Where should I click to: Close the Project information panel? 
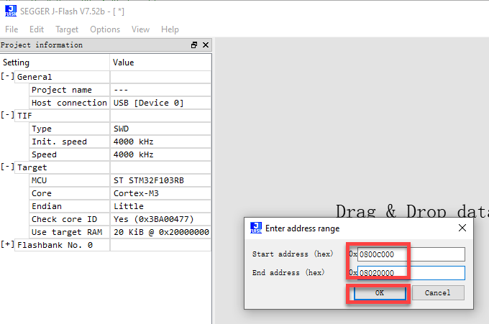click(206, 45)
